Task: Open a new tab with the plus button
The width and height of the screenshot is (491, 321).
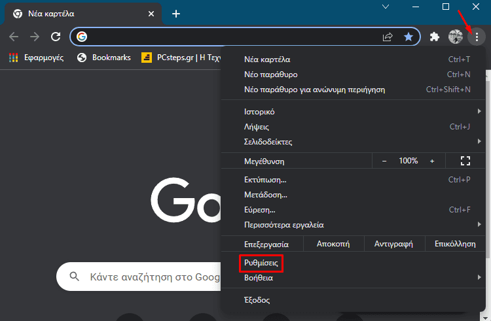Action: tap(176, 14)
